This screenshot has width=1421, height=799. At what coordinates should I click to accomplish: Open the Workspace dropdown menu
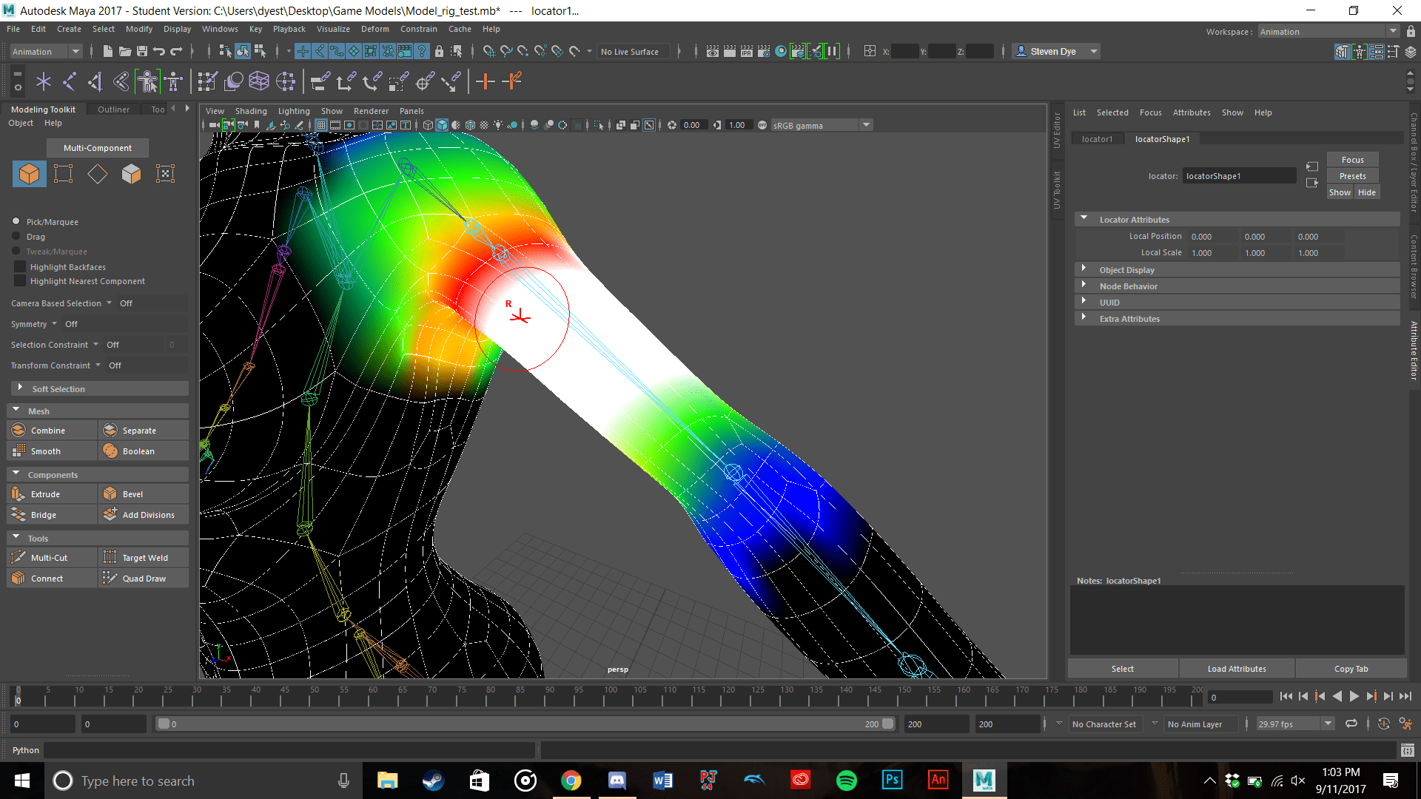[1393, 31]
